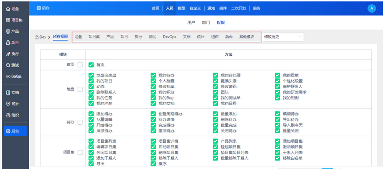Select 插件 in top navigation
The height and width of the screenshot is (169, 384).
click(x=223, y=8)
